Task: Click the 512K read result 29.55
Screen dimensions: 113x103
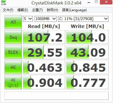Action: (x=44, y=52)
